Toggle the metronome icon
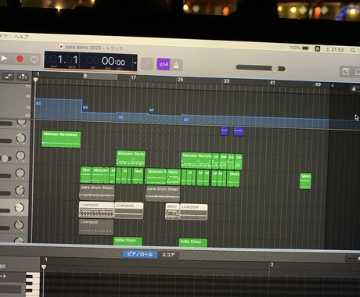This screenshot has width=360, height=297. click(176, 65)
